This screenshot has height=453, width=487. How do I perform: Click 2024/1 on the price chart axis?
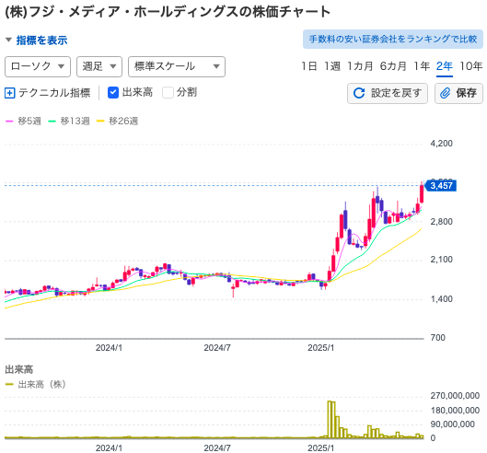click(x=109, y=348)
